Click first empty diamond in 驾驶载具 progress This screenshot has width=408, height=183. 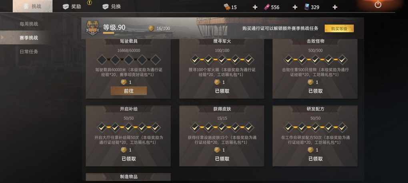tap(102, 60)
